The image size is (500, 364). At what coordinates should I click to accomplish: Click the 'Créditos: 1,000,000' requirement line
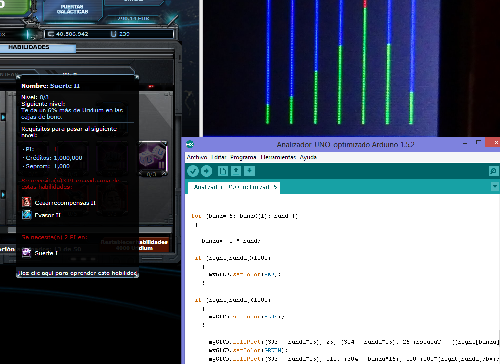pyautogui.click(x=52, y=158)
